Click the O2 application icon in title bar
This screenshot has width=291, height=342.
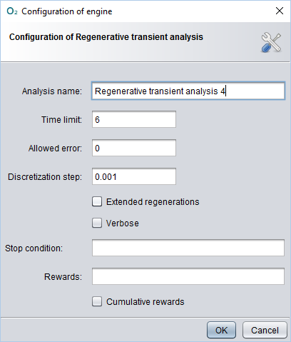[x=12, y=11]
